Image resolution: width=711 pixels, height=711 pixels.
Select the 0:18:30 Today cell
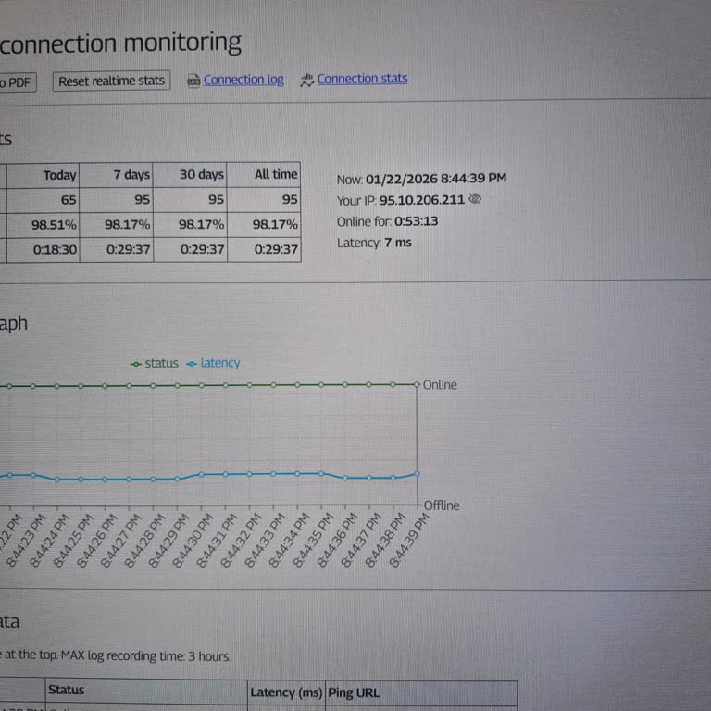pyautogui.click(x=44, y=250)
